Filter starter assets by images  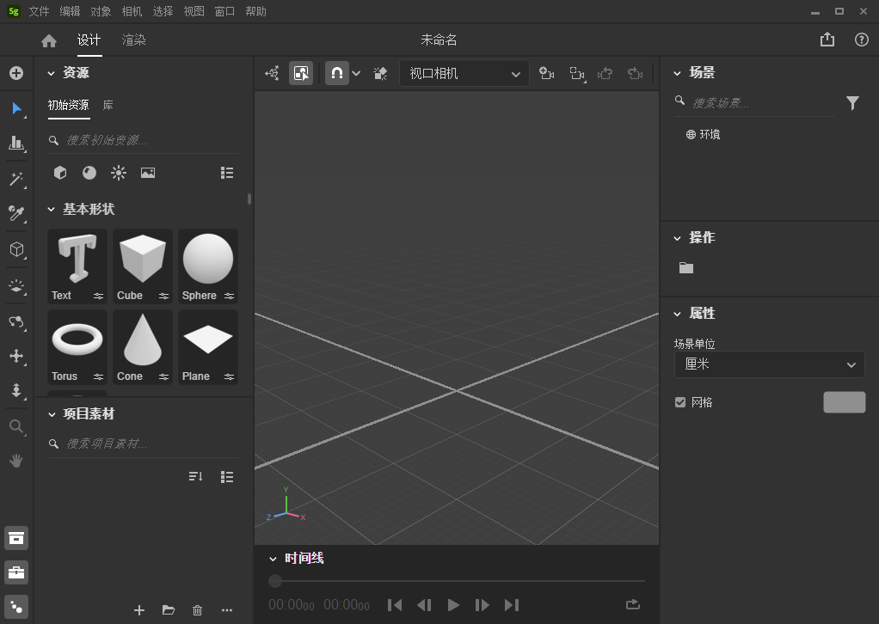pos(148,173)
